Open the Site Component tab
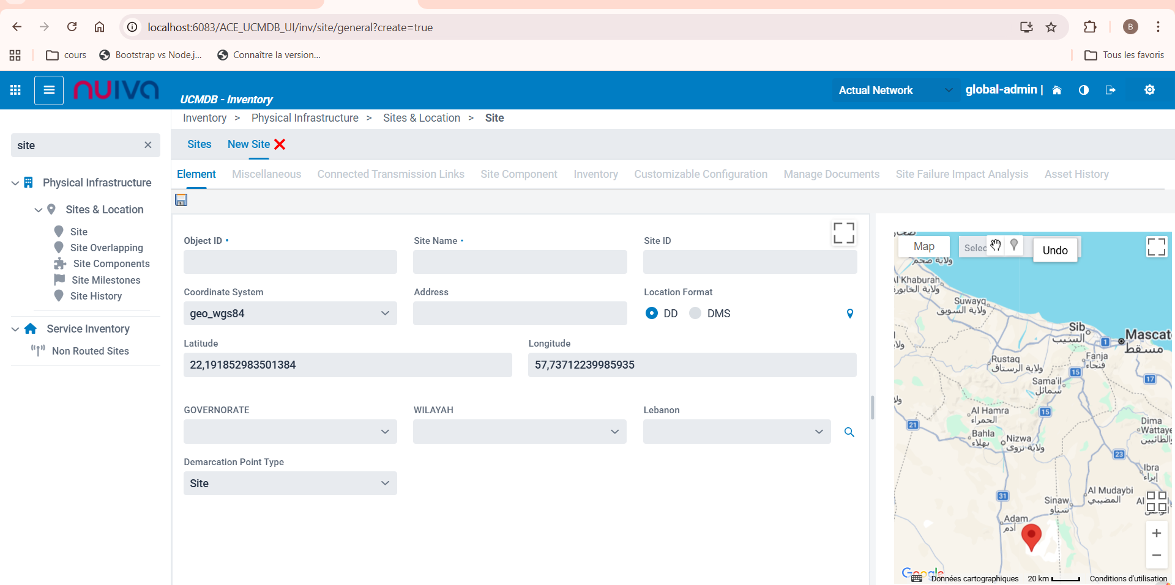The width and height of the screenshot is (1175, 585). pyautogui.click(x=518, y=174)
